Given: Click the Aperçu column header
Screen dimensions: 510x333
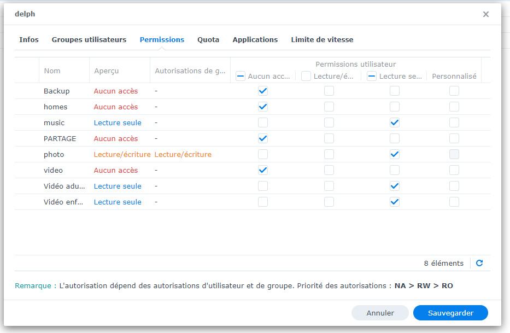Looking at the screenshot, I should (119, 71).
